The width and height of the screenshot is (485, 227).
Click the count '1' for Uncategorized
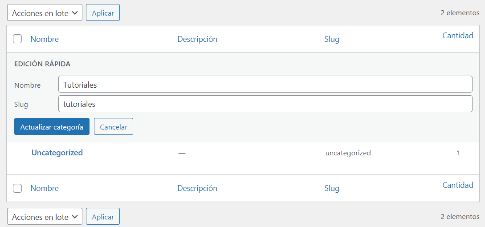click(458, 153)
